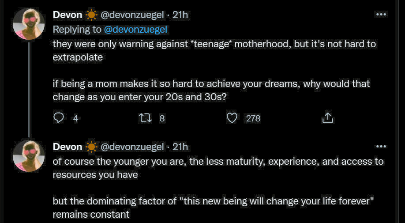The image size is (405, 223).
Task: Open the more options menu on the first tweet
Action: [x=380, y=14]
